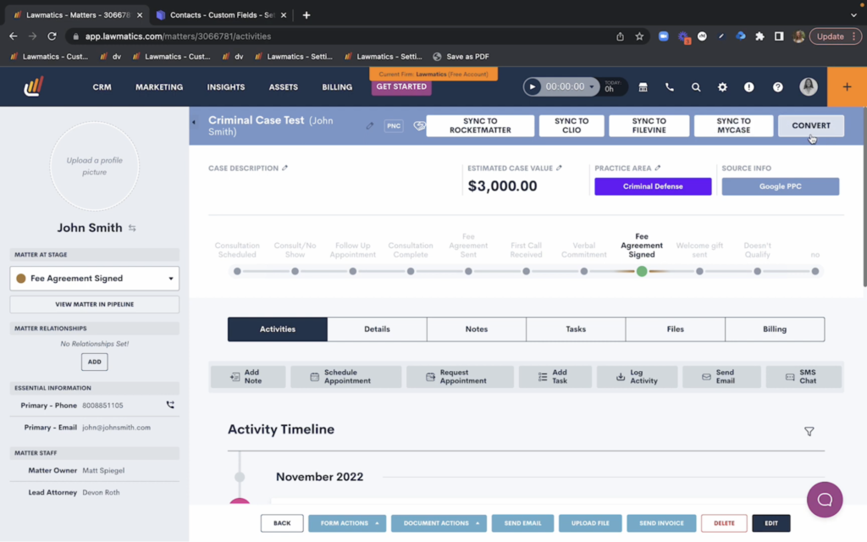Edit estimated case value pencil
This screenshot has width=867, height=542.
tap(559, 168)
